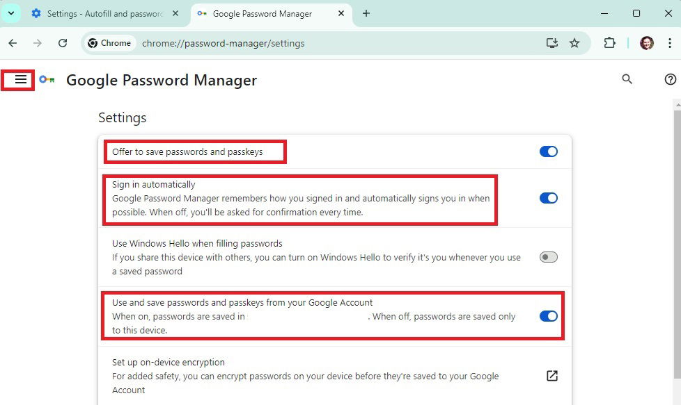Open the on-device encryption external link
The height and width of the screenshot is (405, 681).
[551, 376]
